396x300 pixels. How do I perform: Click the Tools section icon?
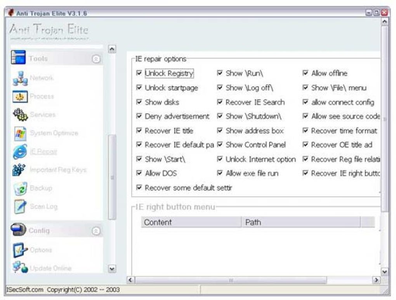click(18, 57)
